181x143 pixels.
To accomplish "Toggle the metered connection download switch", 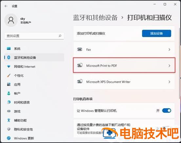I will [x=166, y=128].
